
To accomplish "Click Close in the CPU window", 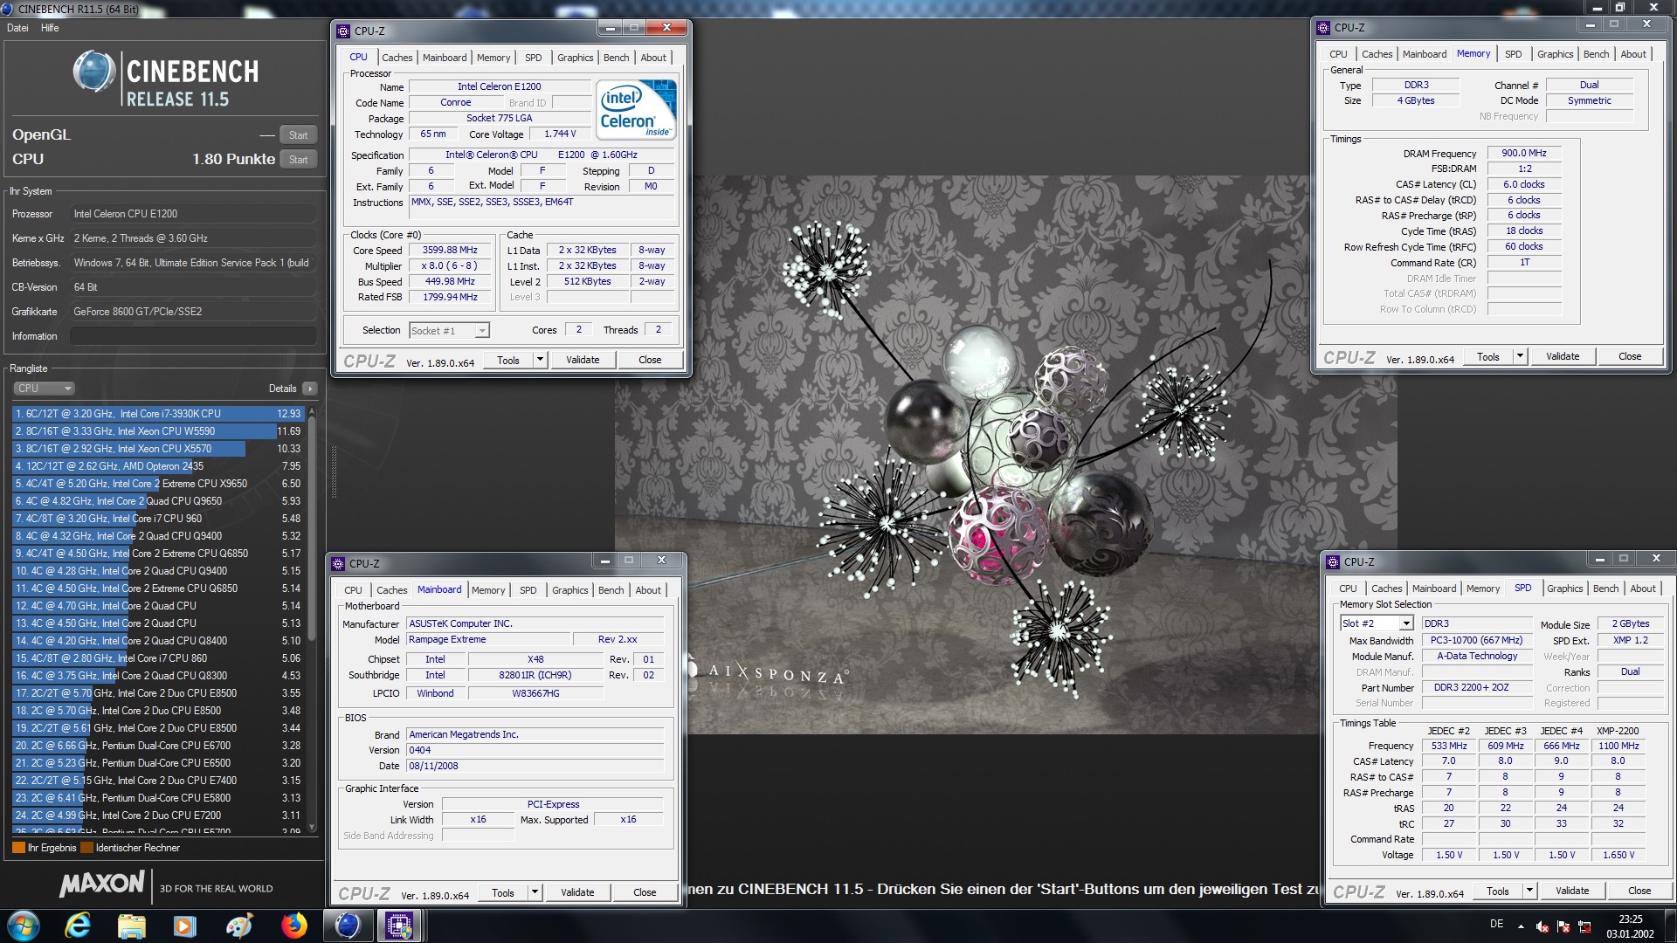I will (x=650, y=360).
